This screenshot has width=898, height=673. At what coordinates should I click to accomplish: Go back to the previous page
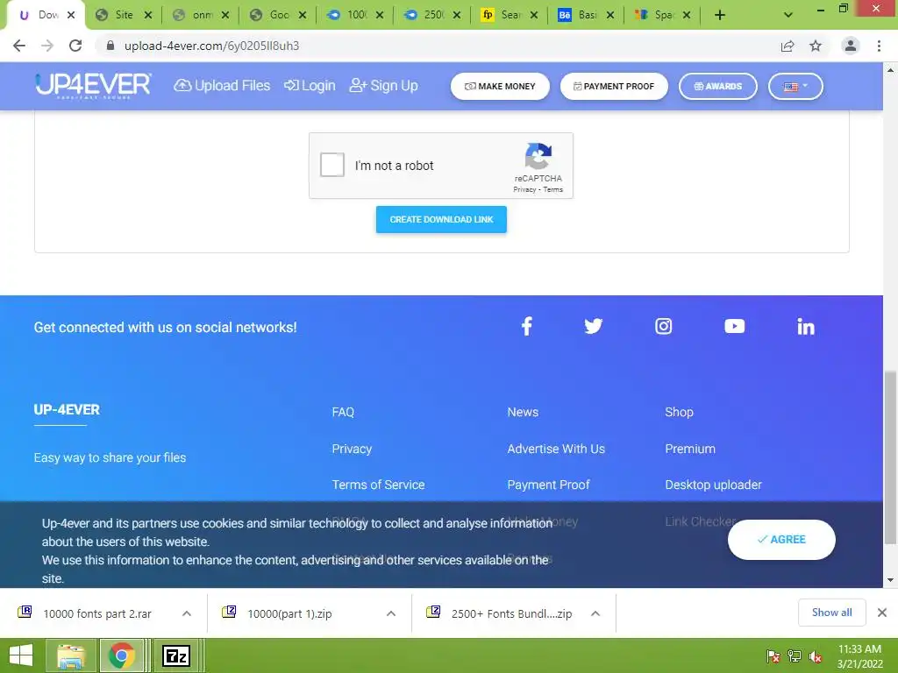[19, 46]
